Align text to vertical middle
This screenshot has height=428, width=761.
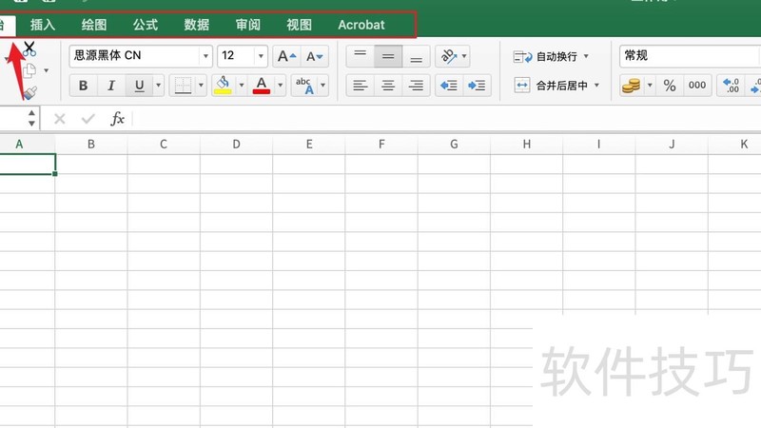388,56
